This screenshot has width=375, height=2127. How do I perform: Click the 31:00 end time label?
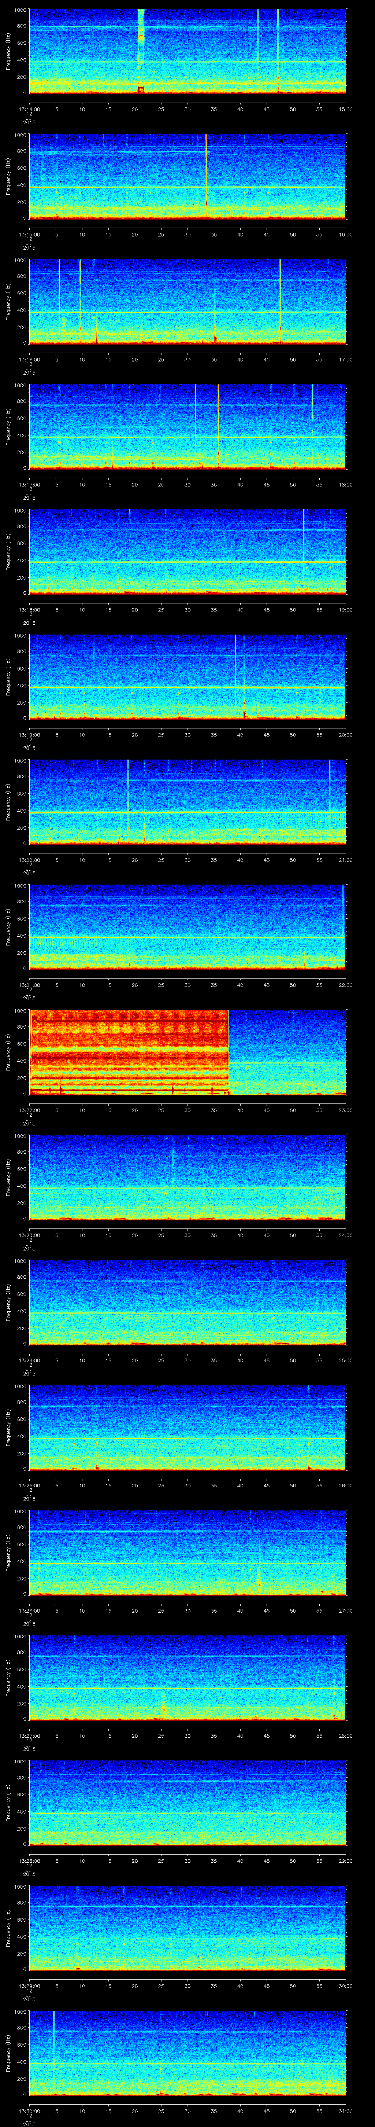(346, 2111)
